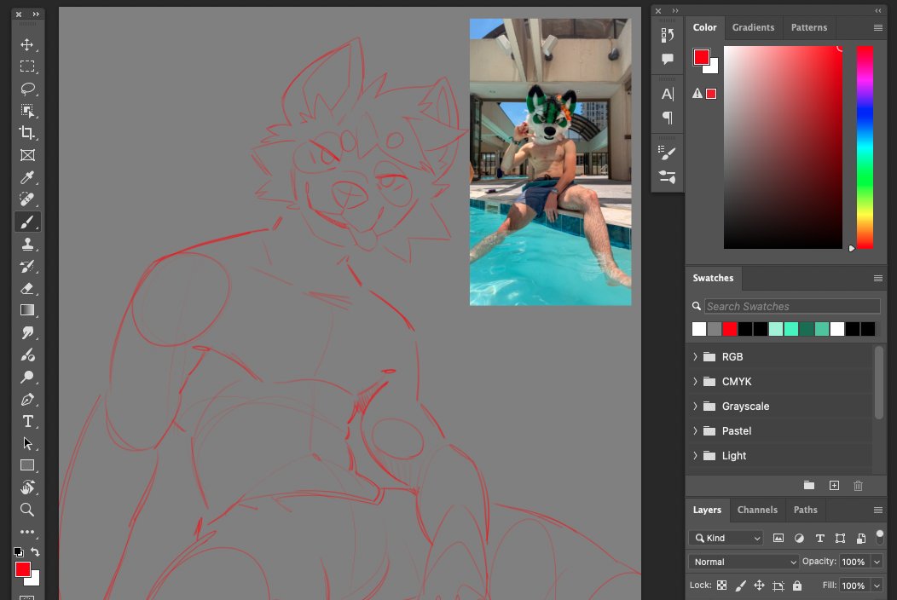Select the Eyedropper tool
Screen dimensions: 897x600
pyautogui.click(x=27, y=177)
